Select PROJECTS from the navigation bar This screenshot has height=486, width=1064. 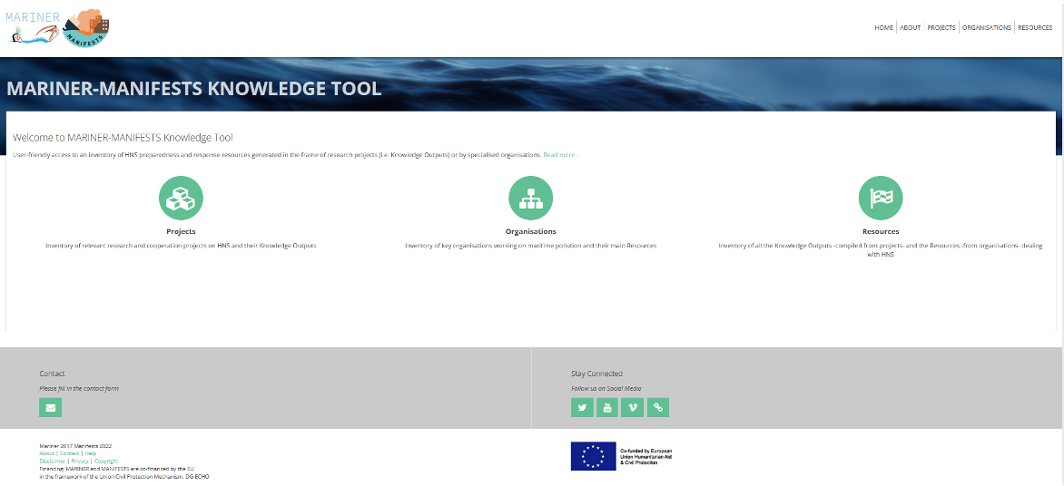pyautogui.click(x=941, y=28)
